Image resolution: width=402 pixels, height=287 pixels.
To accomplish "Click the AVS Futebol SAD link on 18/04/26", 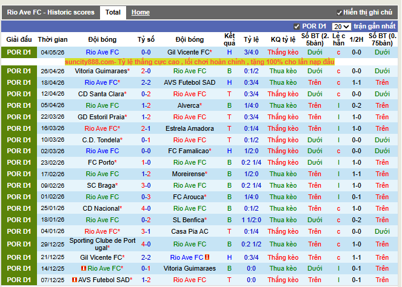I will [189, 82].
